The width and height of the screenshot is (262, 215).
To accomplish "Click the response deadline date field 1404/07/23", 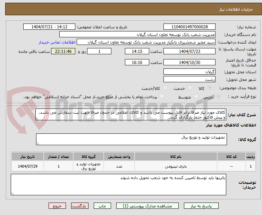I will point(189,51).
